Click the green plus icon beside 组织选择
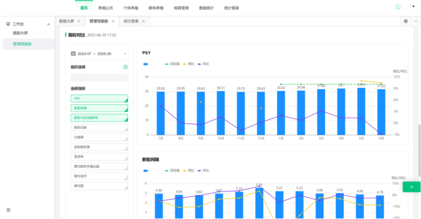421x219 pixels. (126, 67)
